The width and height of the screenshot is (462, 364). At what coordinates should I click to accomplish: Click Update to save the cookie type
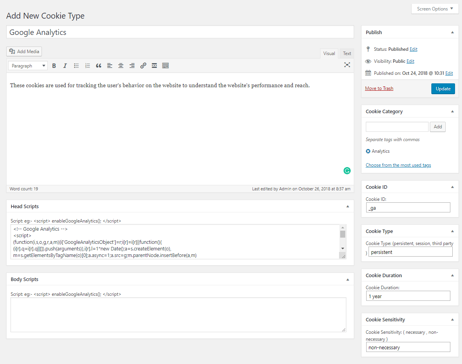443,88
